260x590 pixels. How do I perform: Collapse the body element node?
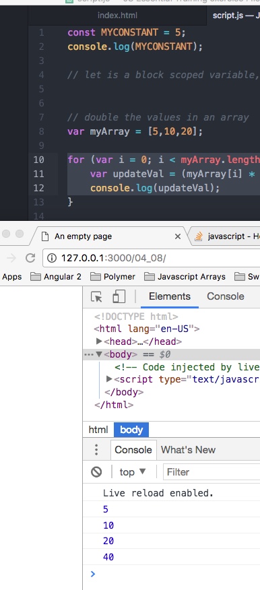[99, 354]
